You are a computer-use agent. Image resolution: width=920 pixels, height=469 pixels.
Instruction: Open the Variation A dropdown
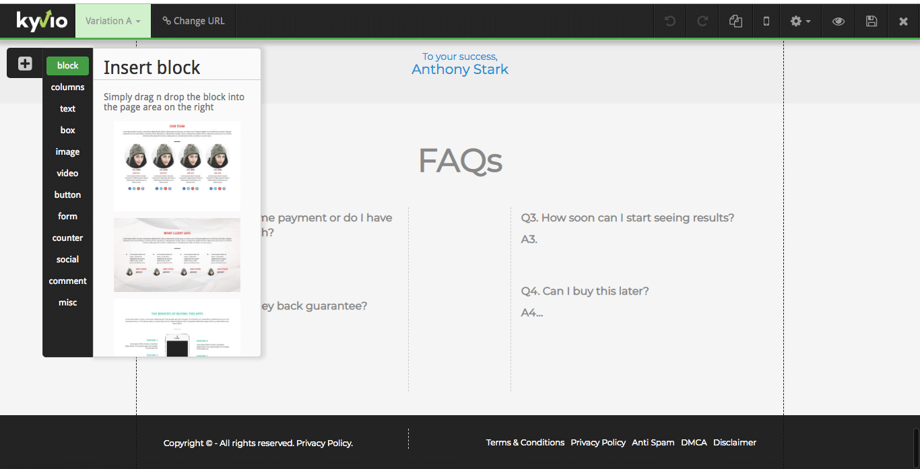click(113, 21)
